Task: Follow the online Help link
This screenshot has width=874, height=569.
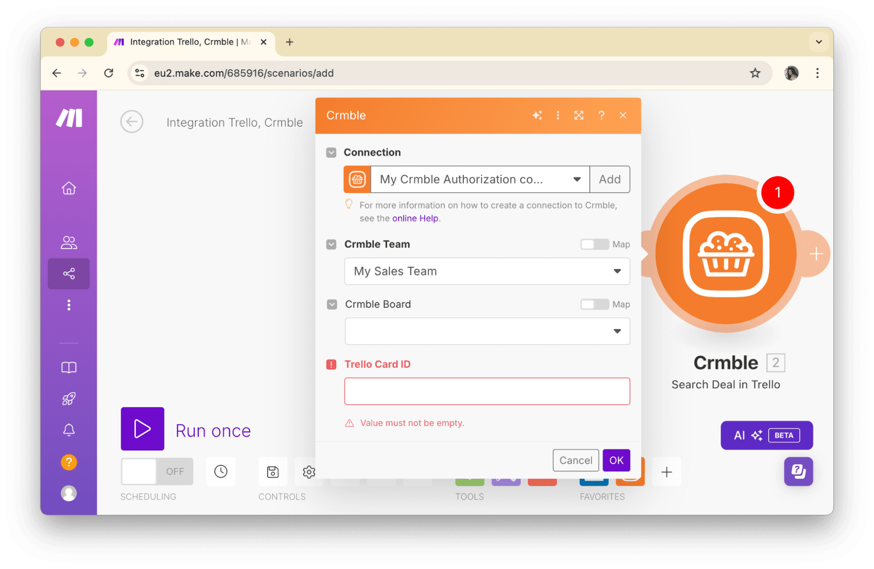Action: point(415,218)
